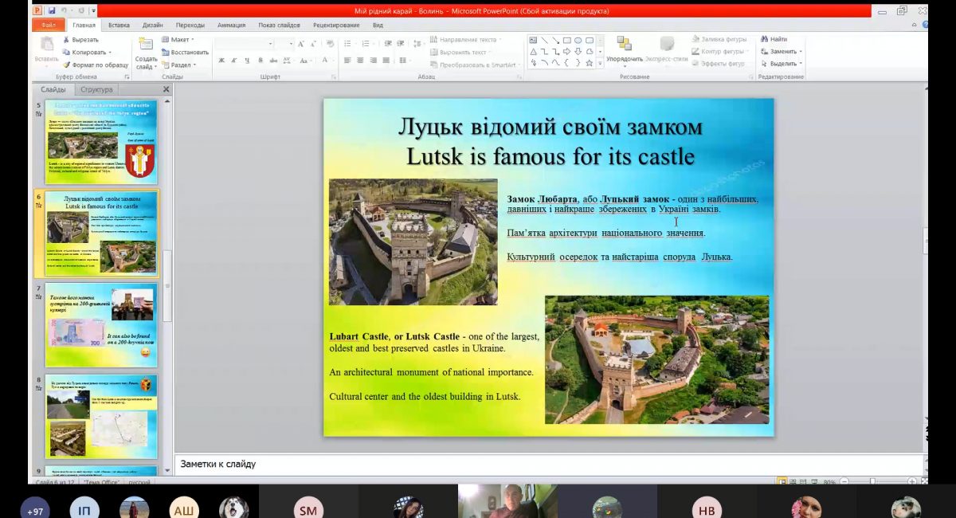Click the Restore (Восстановить) button
956x518 pixels.
(189, 52)
